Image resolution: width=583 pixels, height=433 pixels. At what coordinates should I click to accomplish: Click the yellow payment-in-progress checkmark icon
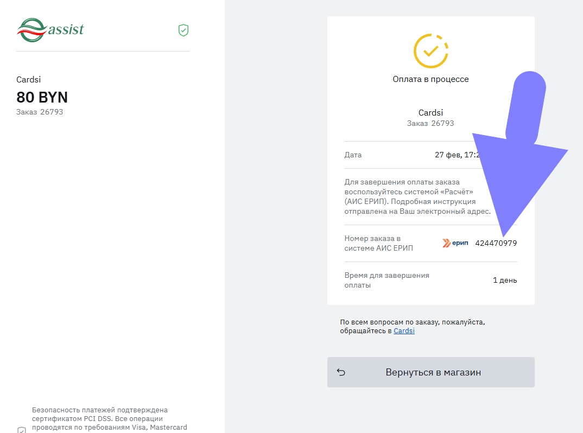[x=430, y=51]
